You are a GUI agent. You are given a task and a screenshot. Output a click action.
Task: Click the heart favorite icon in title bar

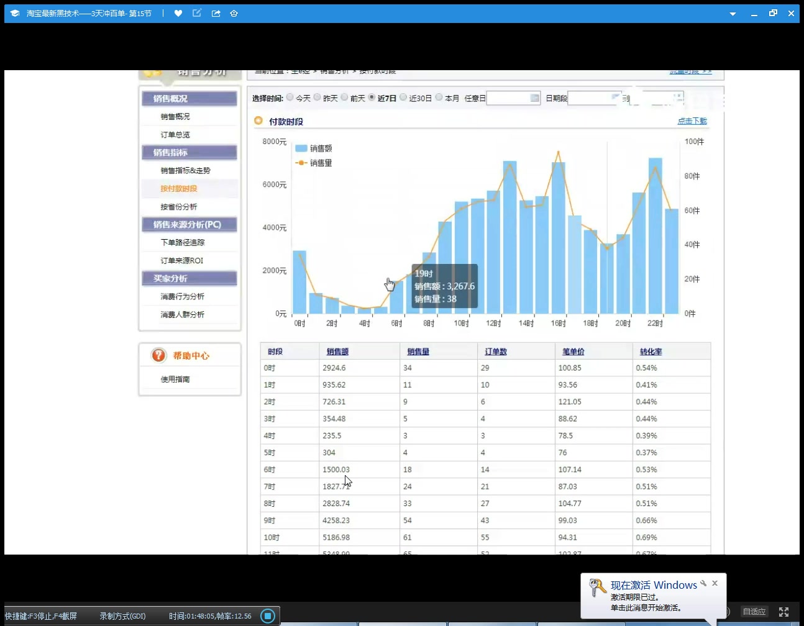(x=178, y=13)
